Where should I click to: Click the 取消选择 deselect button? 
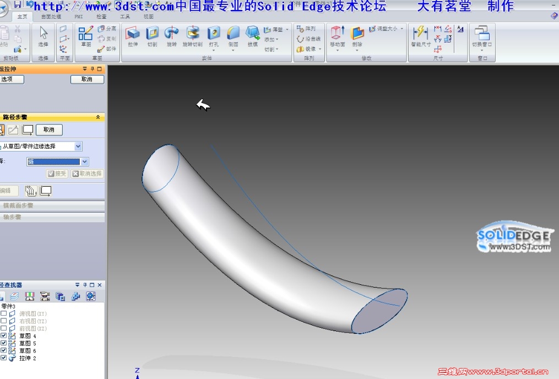87,174
